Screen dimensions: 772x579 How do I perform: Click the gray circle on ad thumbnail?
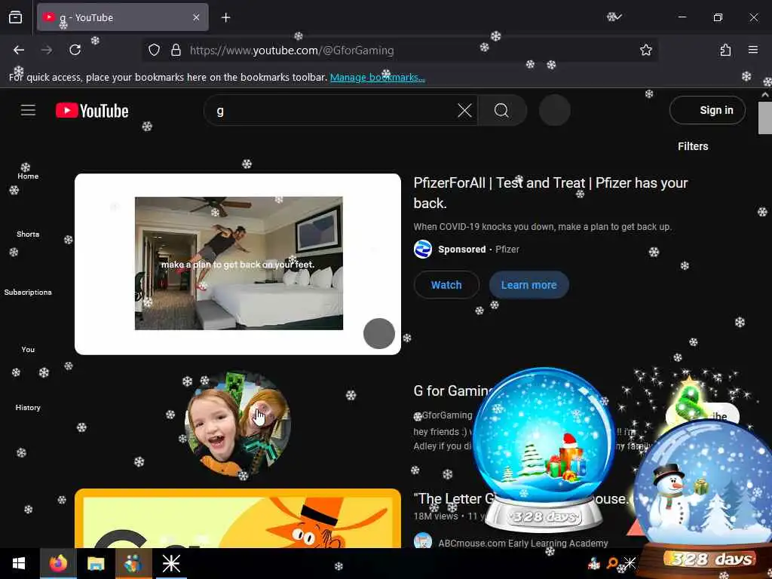point(378,333)
